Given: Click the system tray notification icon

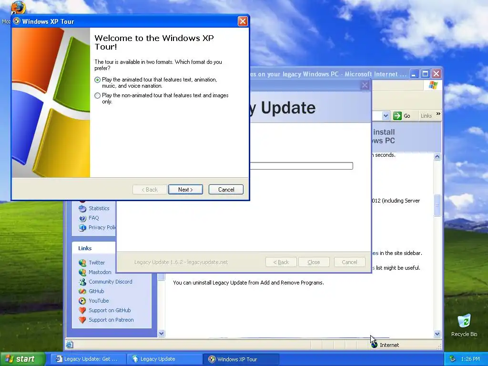Looking at the screenshot, I should 453,359.
